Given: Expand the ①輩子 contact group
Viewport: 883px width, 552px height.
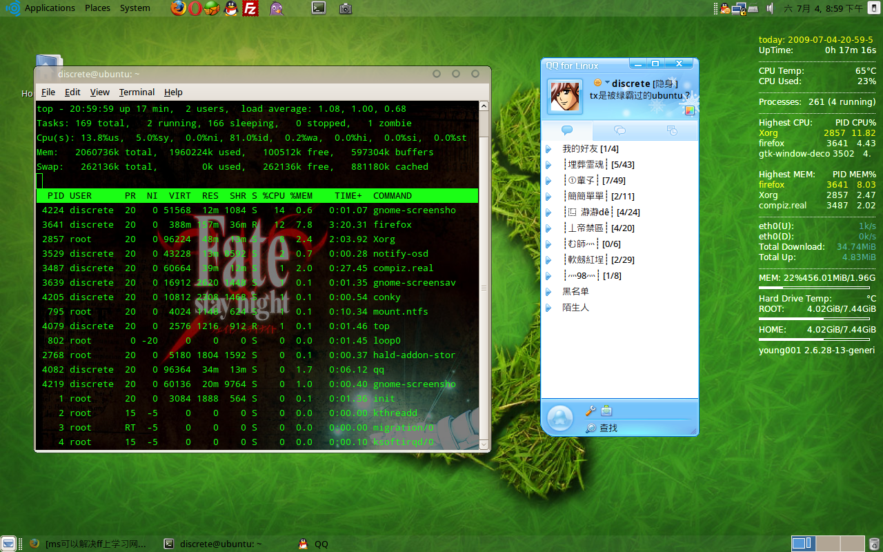Looking at the screenshot, I should pyautogui.click(x=548, y=181).
